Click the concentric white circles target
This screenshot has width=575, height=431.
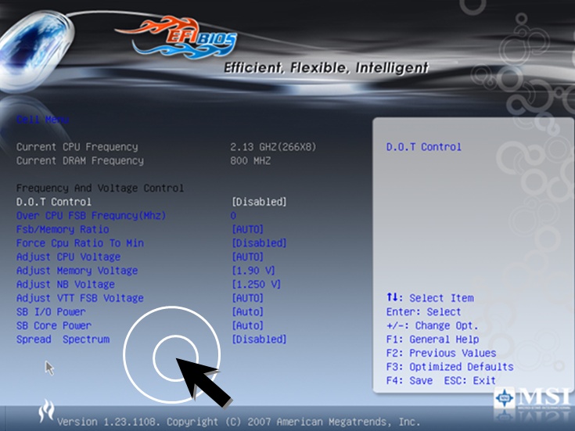pos(171,354)
